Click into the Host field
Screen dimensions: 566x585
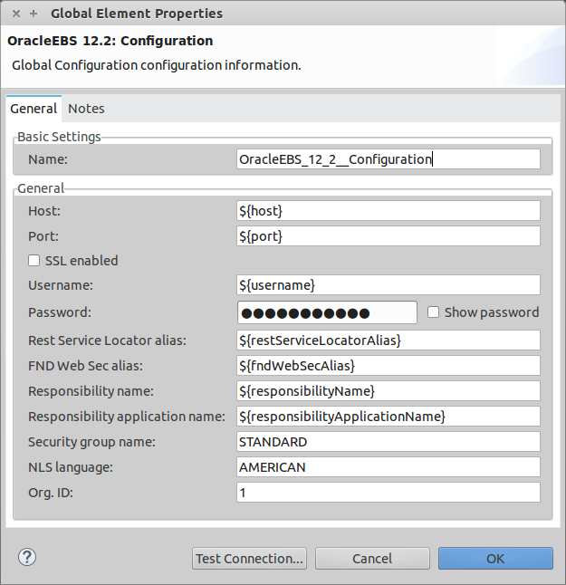coord(388,211)
